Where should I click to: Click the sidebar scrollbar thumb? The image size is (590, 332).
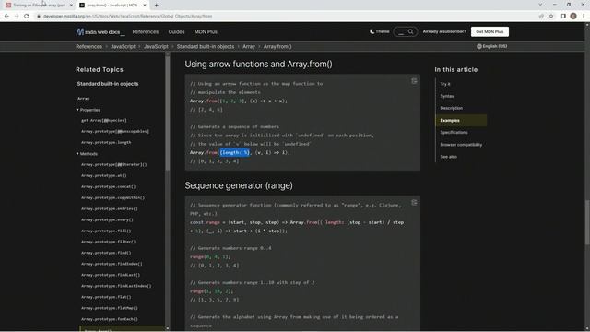(168, 113)
